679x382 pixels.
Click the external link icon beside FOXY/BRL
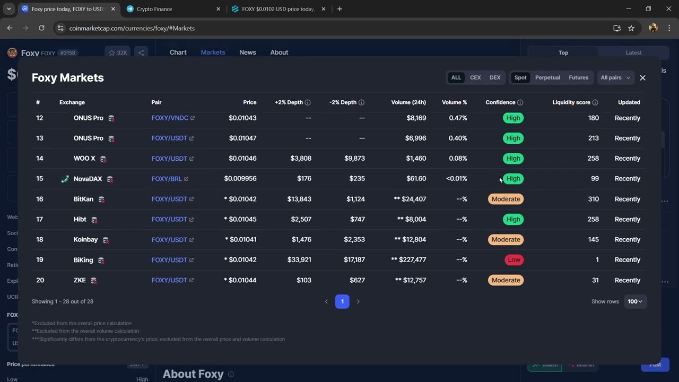[x=186, y=179]
